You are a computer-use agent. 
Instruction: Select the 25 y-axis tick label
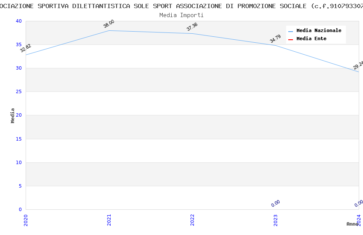(18, 92)
